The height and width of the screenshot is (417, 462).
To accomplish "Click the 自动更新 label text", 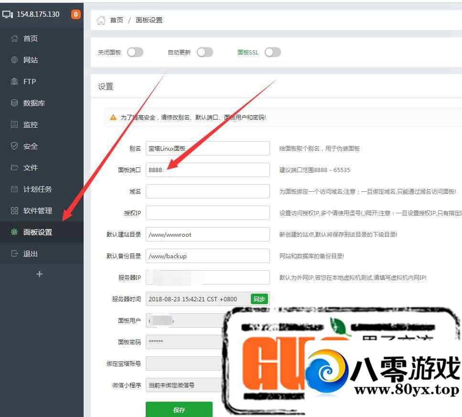I will point(179,53).
